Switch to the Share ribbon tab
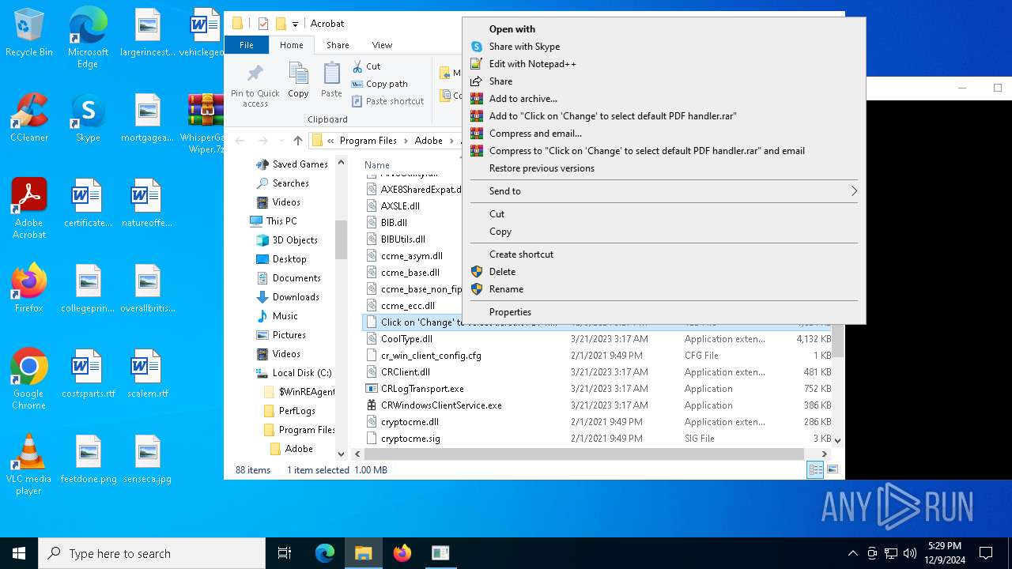 [x=338, y=45]
